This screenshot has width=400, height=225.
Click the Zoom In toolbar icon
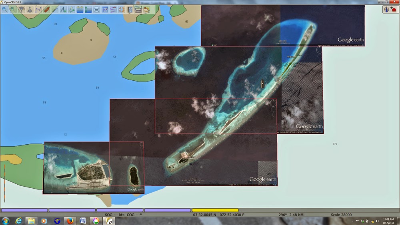pyautogui.click(x=5, y=10)
